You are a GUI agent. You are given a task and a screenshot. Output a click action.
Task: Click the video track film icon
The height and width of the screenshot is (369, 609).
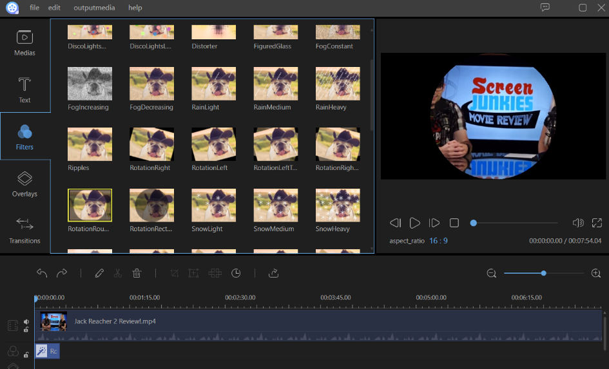[x=13, y=326]
